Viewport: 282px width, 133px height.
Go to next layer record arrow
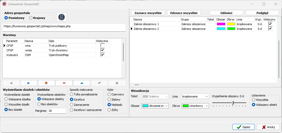[29, 83]
